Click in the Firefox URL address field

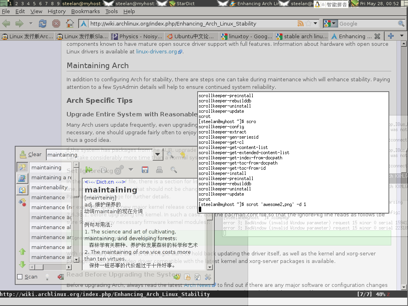192,24
